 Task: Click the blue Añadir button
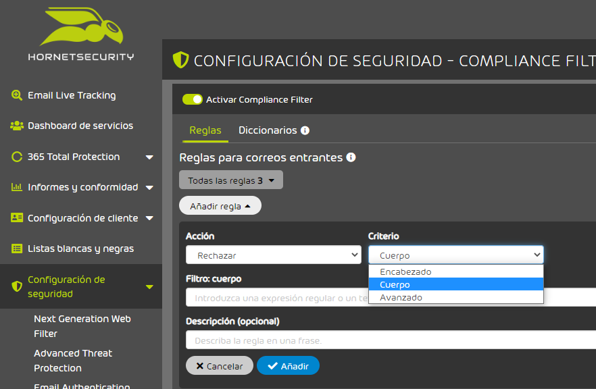click(x=288, y=366)
